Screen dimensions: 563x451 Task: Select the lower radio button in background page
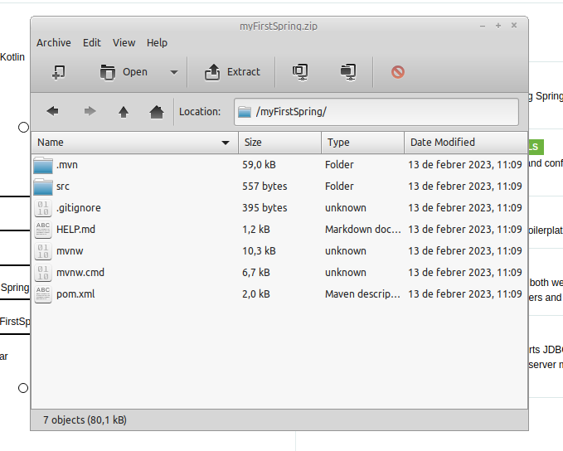click(x=23, y=388)
